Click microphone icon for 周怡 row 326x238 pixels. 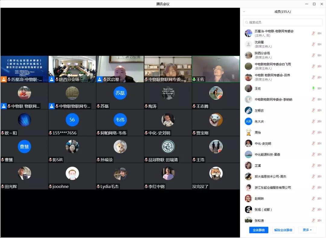pos(313,132)
